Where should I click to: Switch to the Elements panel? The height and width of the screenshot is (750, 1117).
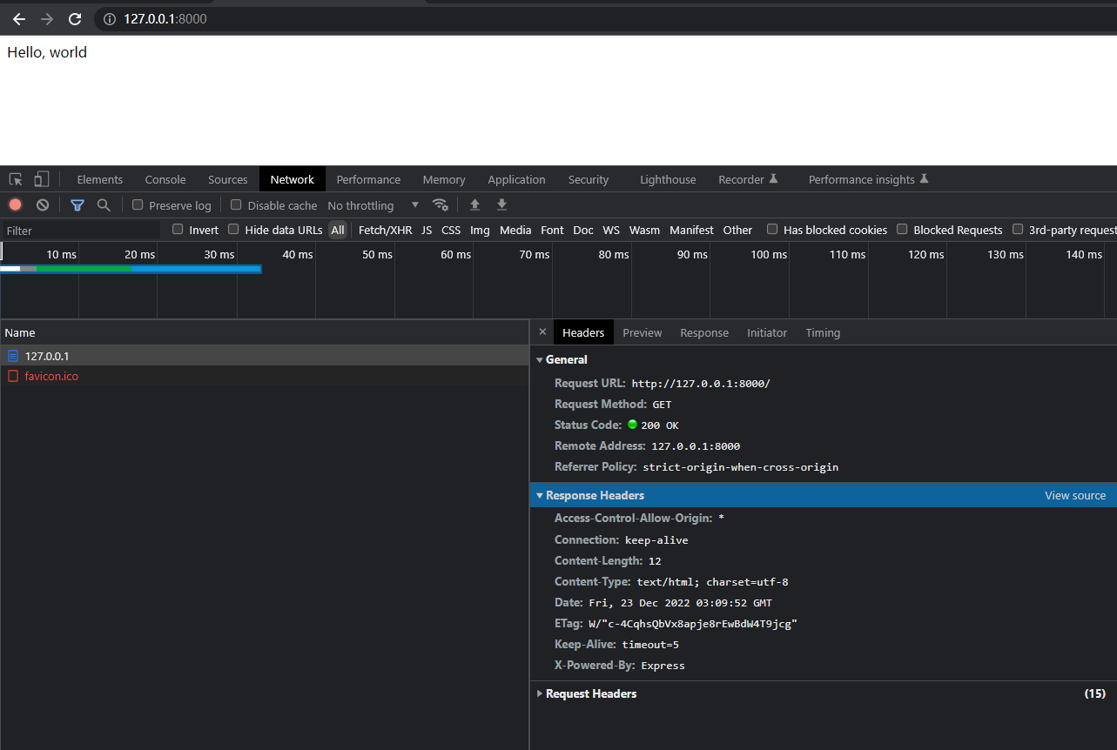point(100,179)
